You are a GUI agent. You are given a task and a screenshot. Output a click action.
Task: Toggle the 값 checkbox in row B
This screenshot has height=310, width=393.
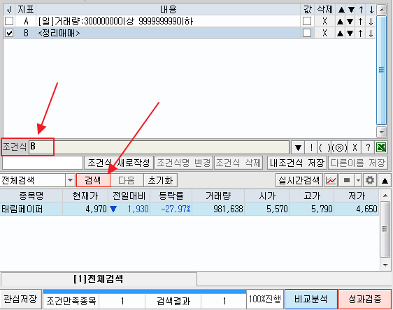pyautogui.click(x=307, y=33)
